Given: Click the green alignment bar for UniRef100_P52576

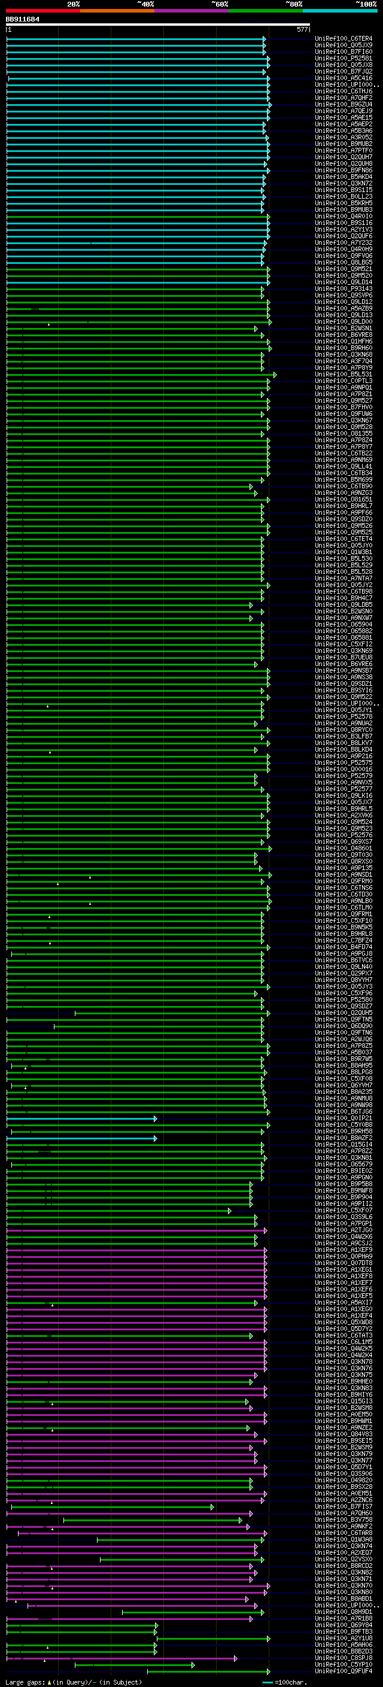Looking at the screenshot, I should pyautogui.click(x=138, y=835).
